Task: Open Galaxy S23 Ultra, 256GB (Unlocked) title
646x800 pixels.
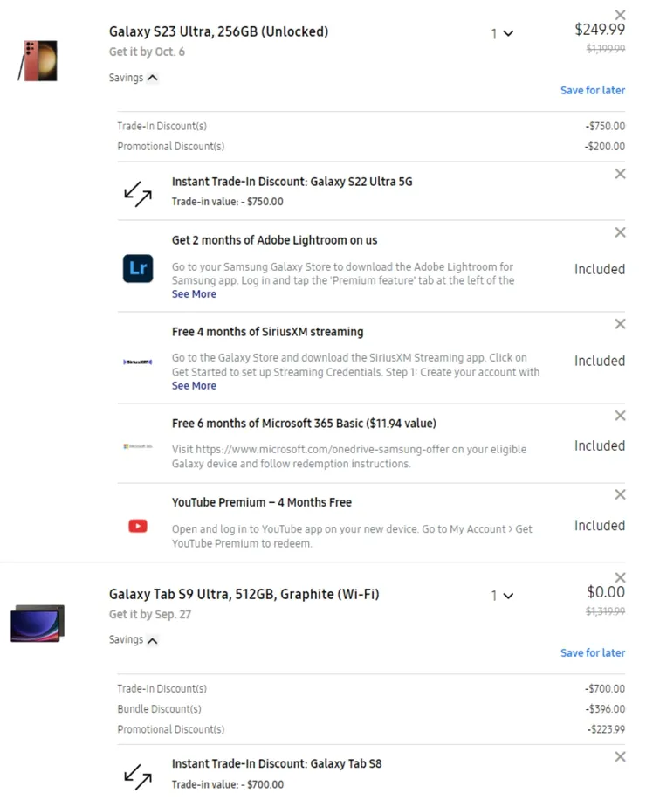Action: [219, 31]
